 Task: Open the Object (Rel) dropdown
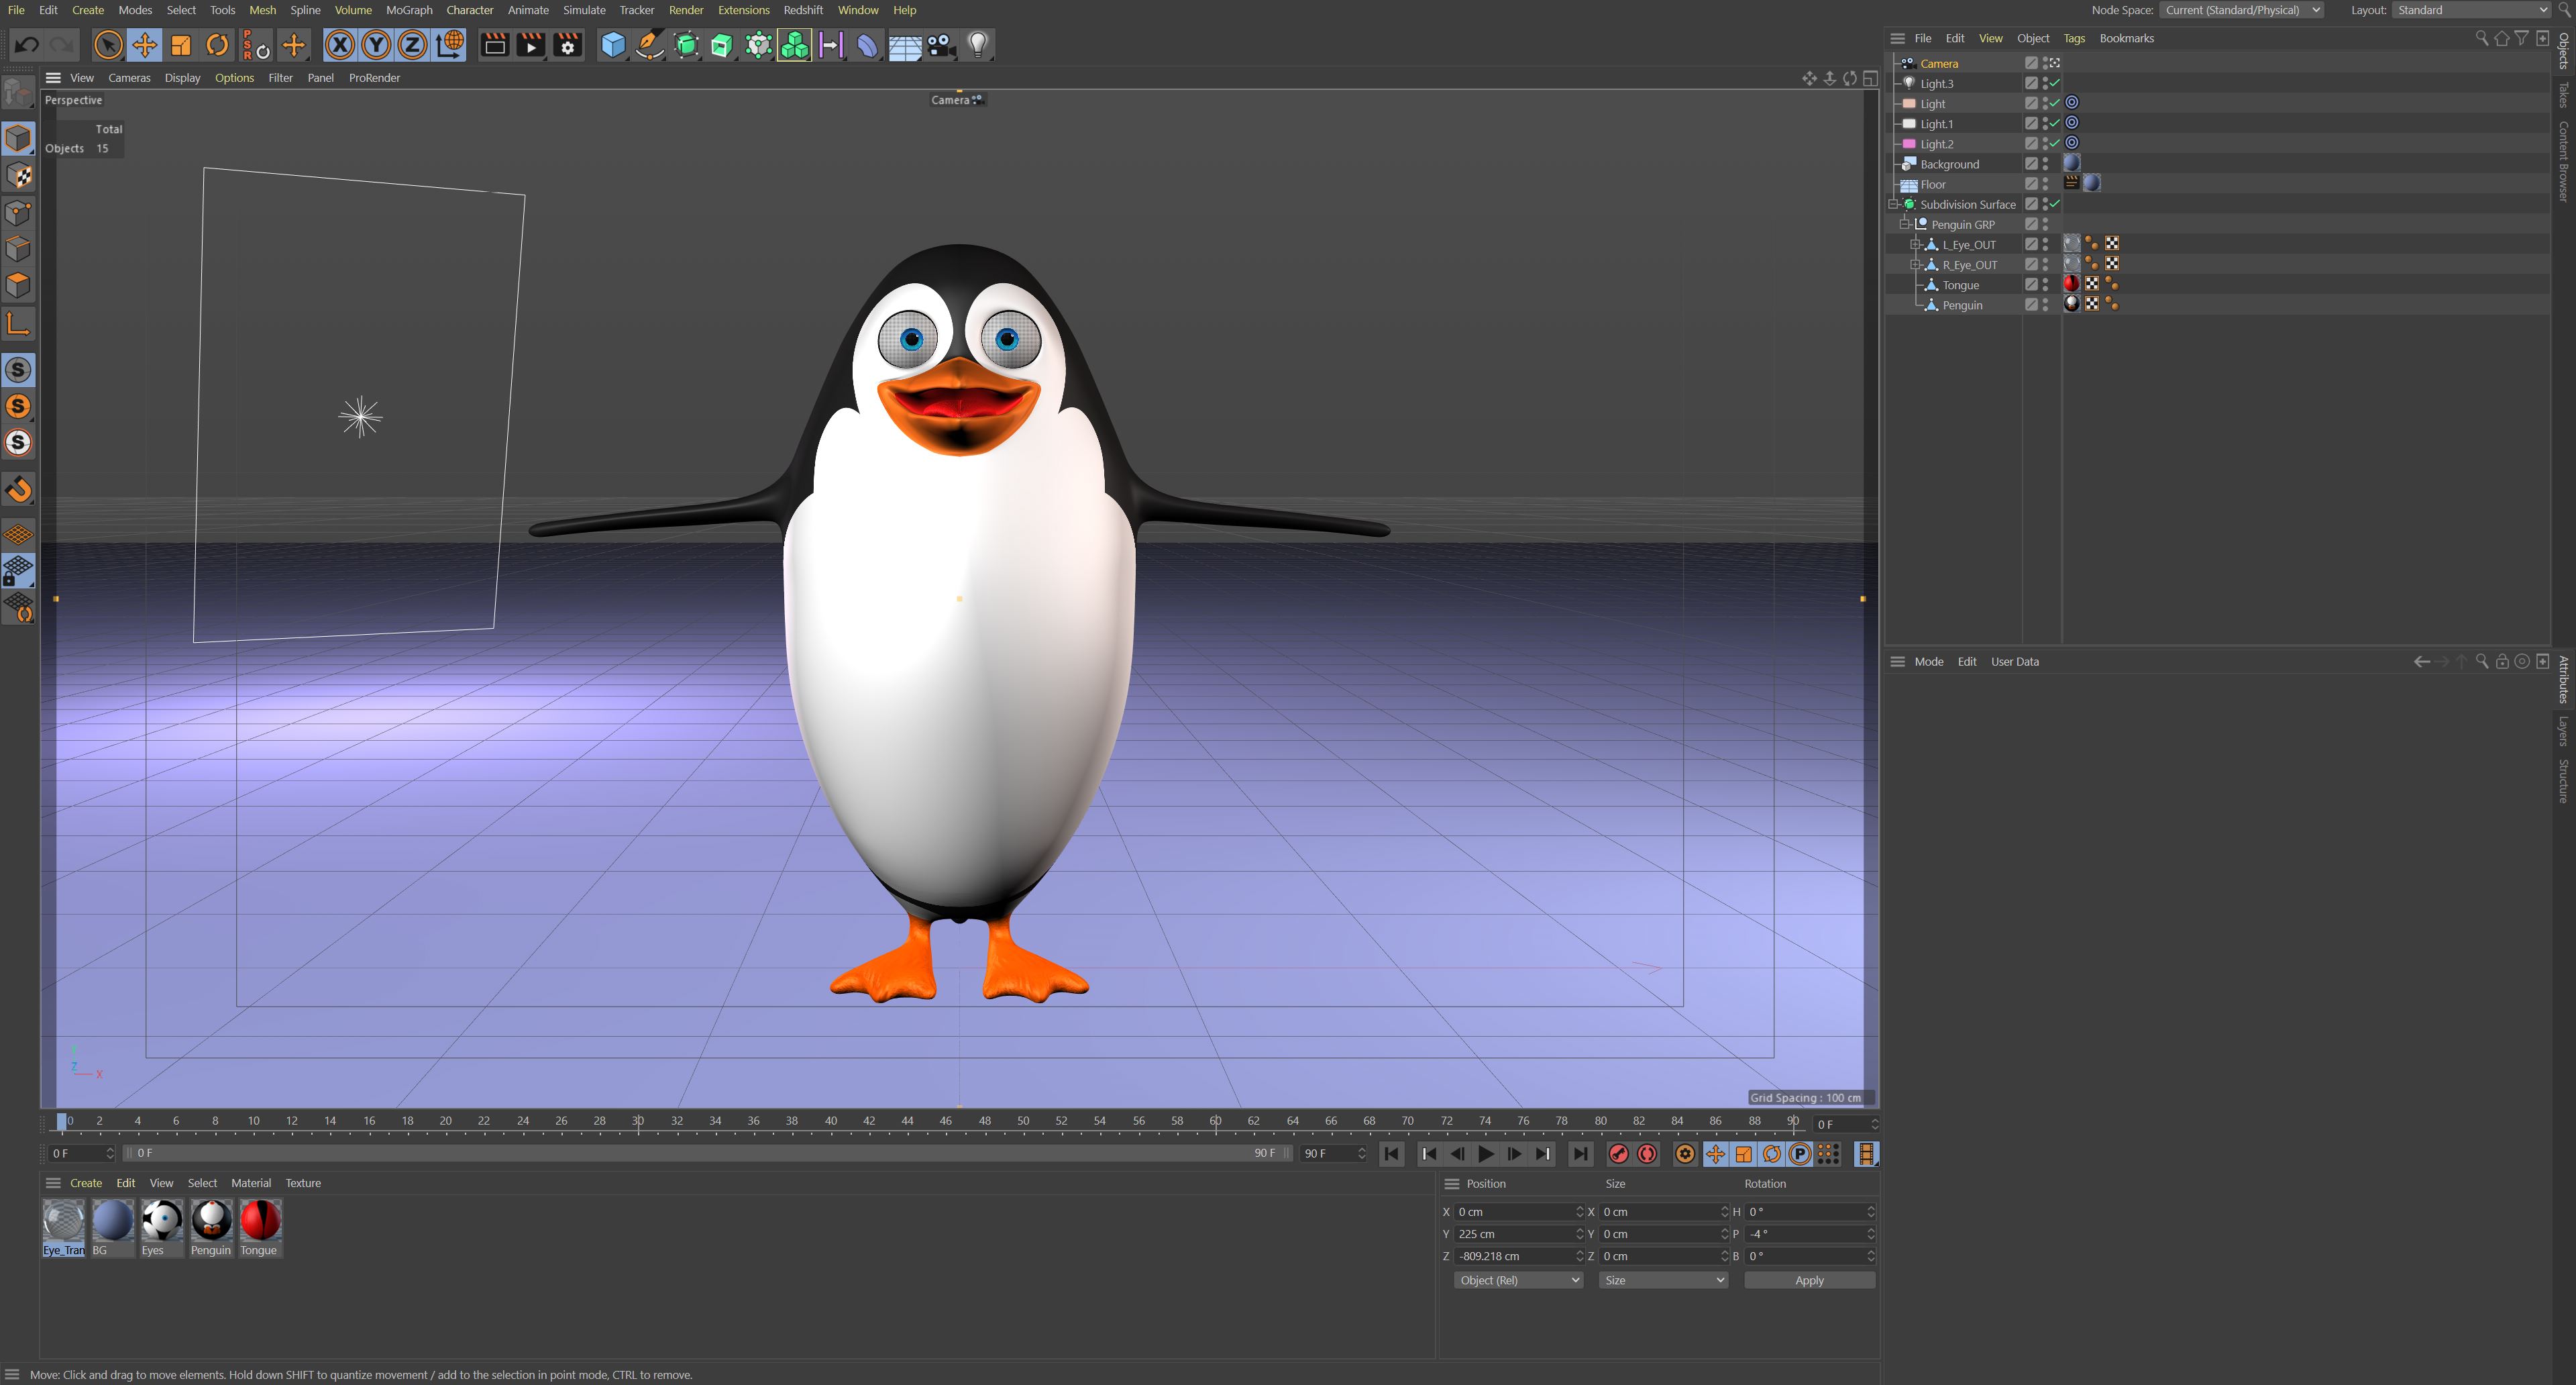click(x=1517, y=1280)
